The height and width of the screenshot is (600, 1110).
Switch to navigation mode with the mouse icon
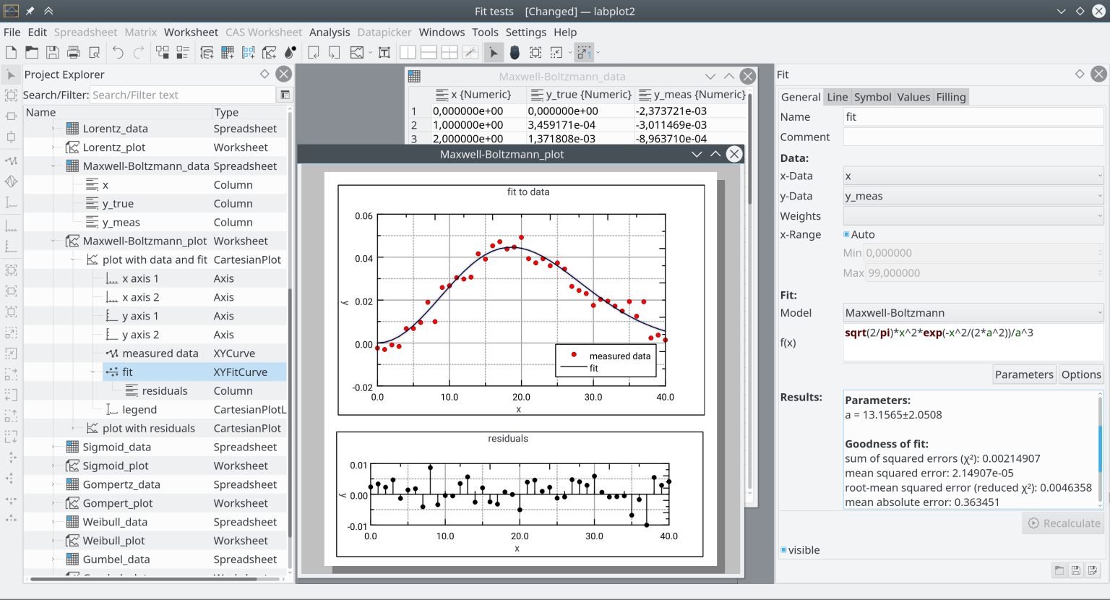tap(515, 52)
